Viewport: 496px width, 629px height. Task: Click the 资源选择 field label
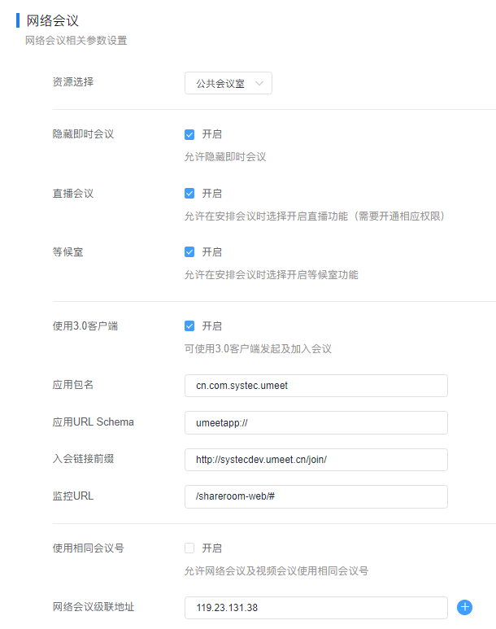point(73,82)
